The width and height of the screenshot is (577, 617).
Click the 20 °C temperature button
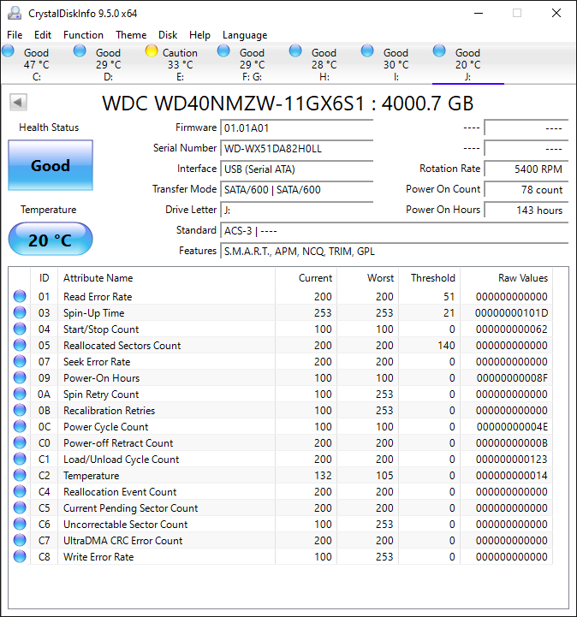(51, 240)
